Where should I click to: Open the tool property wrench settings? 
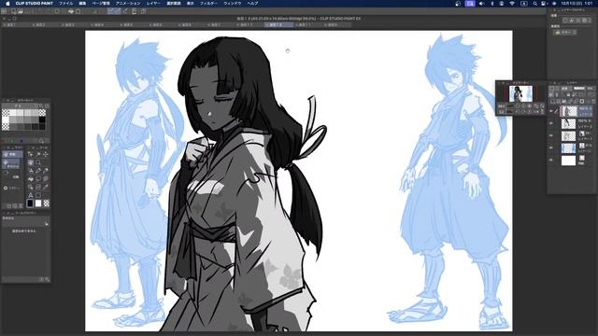pos(47,223)
